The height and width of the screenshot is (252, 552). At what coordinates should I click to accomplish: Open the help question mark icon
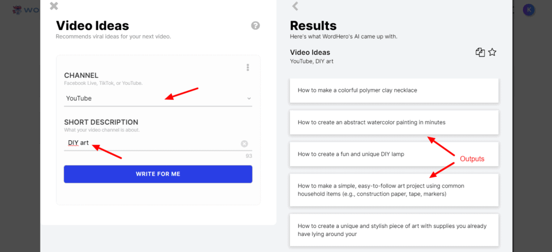click(x=256, y=26)
